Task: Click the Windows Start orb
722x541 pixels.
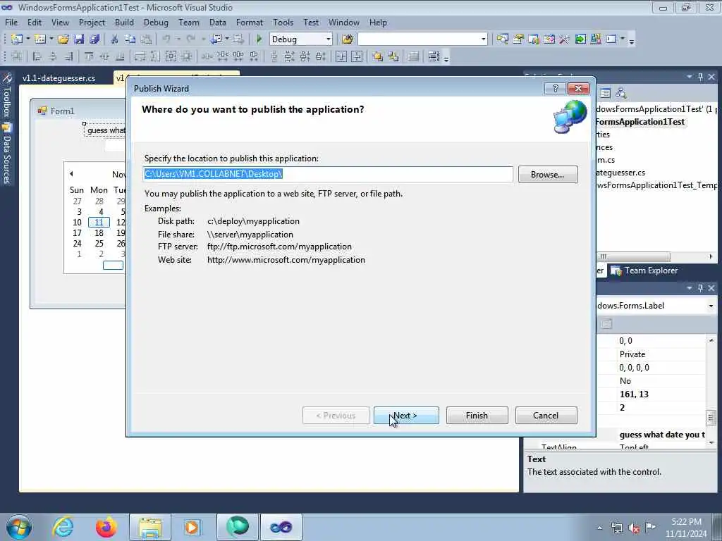Action: (19, 527)
